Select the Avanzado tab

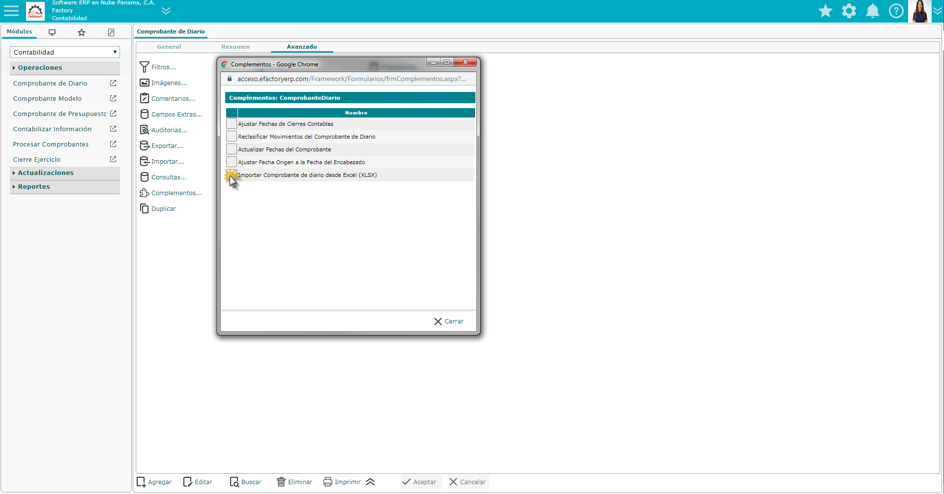302,47
